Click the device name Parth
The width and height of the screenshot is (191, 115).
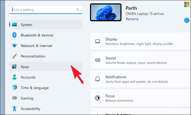pyautogui.click(x=131, y=8)
